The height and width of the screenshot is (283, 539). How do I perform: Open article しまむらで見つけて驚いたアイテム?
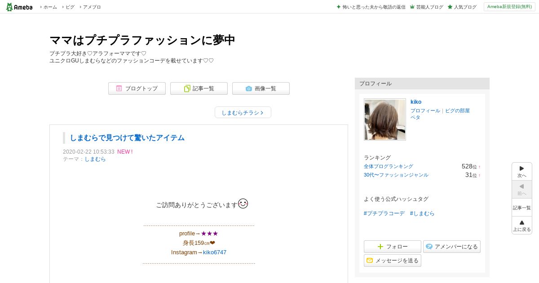[x=127, y=137]
